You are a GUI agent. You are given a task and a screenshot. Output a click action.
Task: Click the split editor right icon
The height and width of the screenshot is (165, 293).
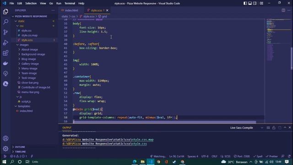click(x=283, y=10)
